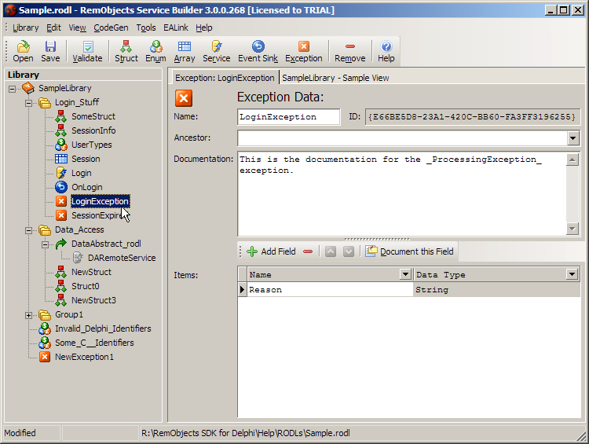Click the ID field
This screenshot has height=444, width=589.
tap(472, 117)
